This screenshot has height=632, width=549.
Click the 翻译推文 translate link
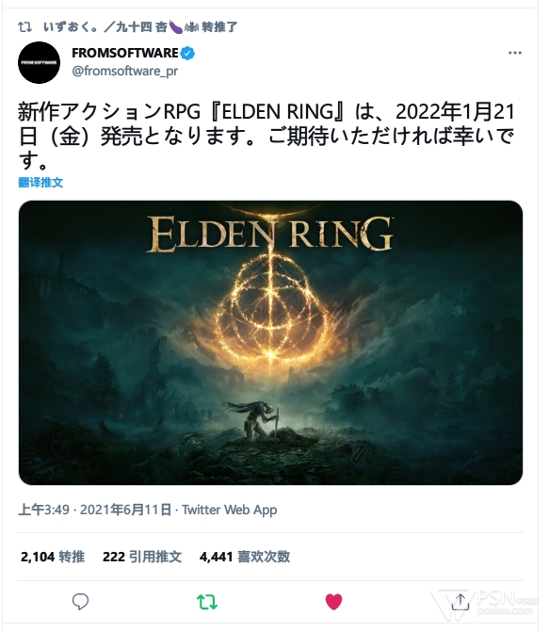(x=40, y=183)
